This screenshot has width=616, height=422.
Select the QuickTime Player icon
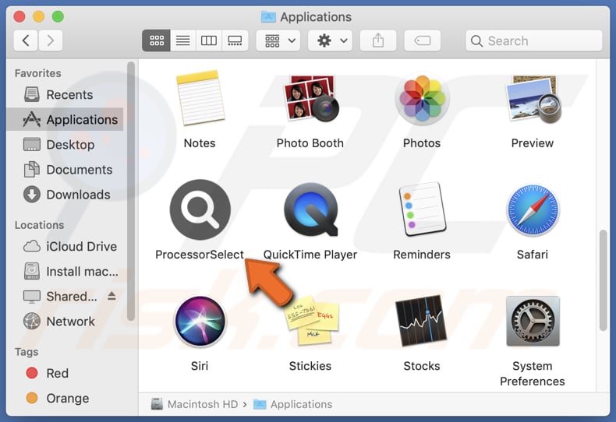[x=310, y=209]
